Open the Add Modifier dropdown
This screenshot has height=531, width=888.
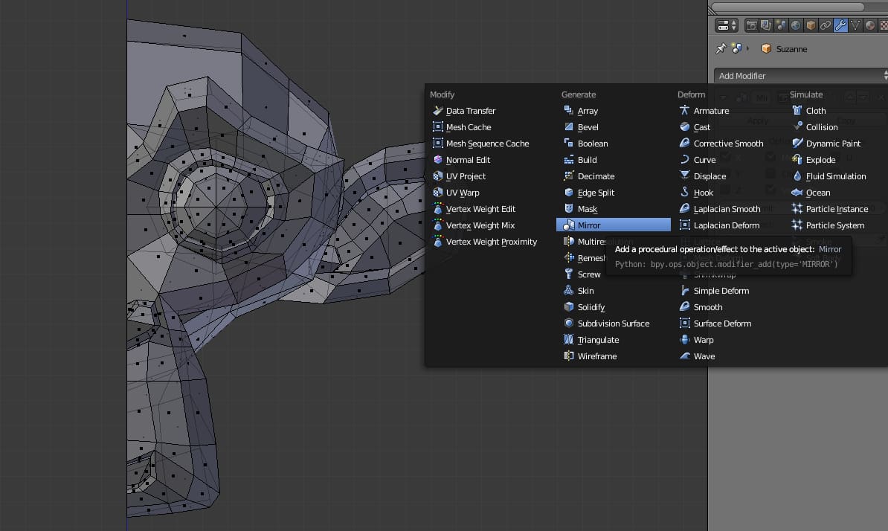tap(801, 75)
